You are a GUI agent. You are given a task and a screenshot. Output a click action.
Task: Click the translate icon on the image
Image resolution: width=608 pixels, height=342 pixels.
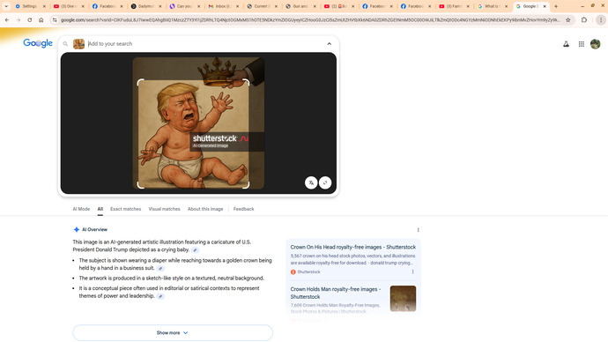[x=311, y=182]
